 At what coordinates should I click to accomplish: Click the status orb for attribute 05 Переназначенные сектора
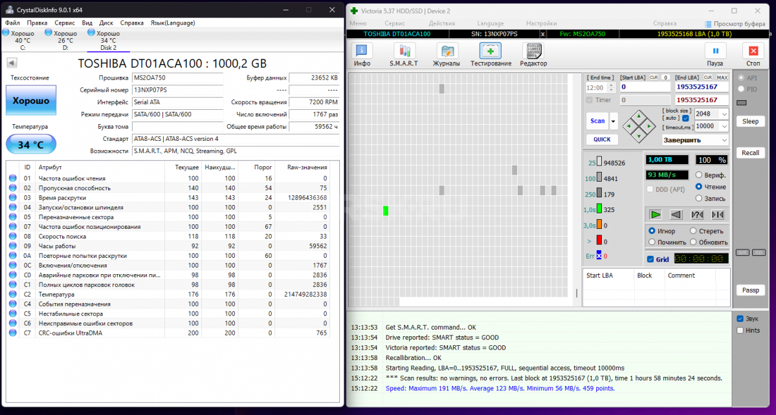[12, 217]
